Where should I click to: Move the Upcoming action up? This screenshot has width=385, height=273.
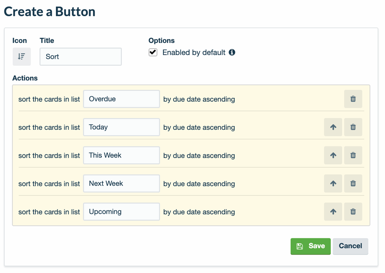(x=333, y=212)
